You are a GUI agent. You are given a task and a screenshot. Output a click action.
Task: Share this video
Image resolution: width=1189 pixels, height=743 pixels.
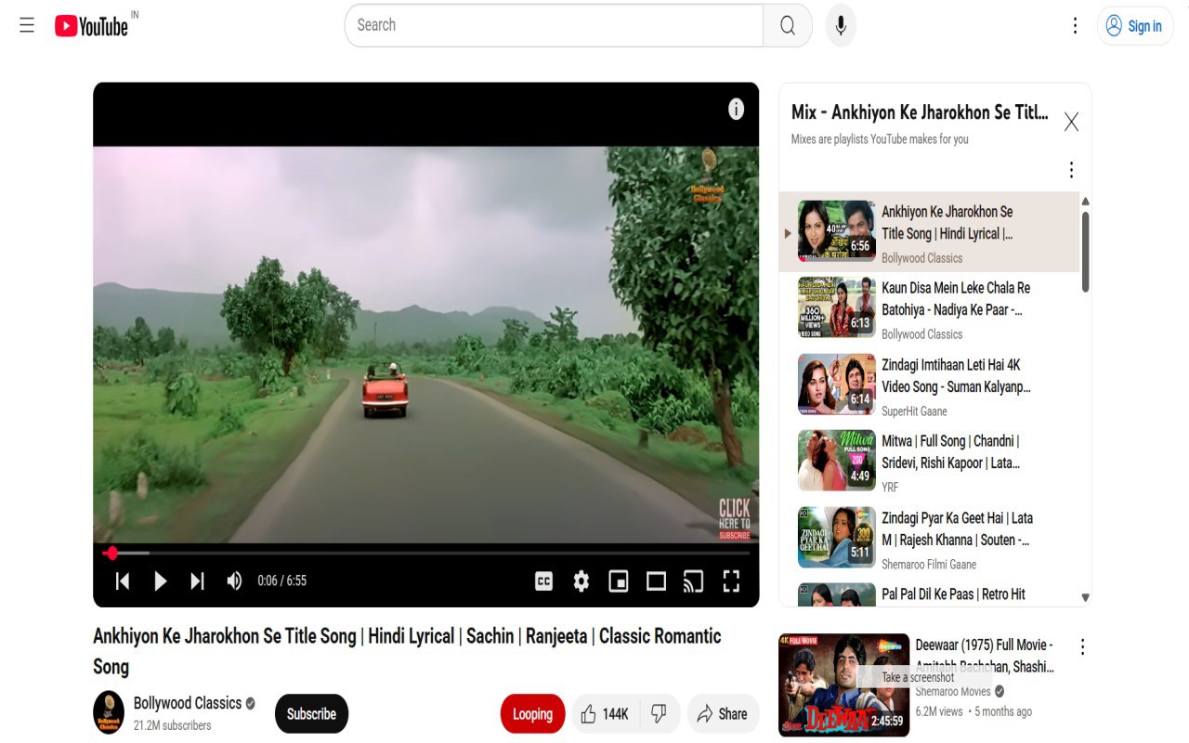pos(723,714)
